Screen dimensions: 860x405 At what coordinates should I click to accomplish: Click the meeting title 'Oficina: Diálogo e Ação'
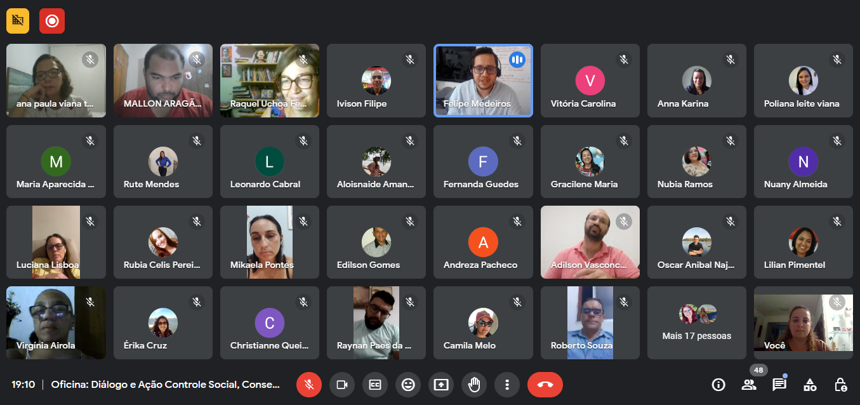[x=165, y=385]
